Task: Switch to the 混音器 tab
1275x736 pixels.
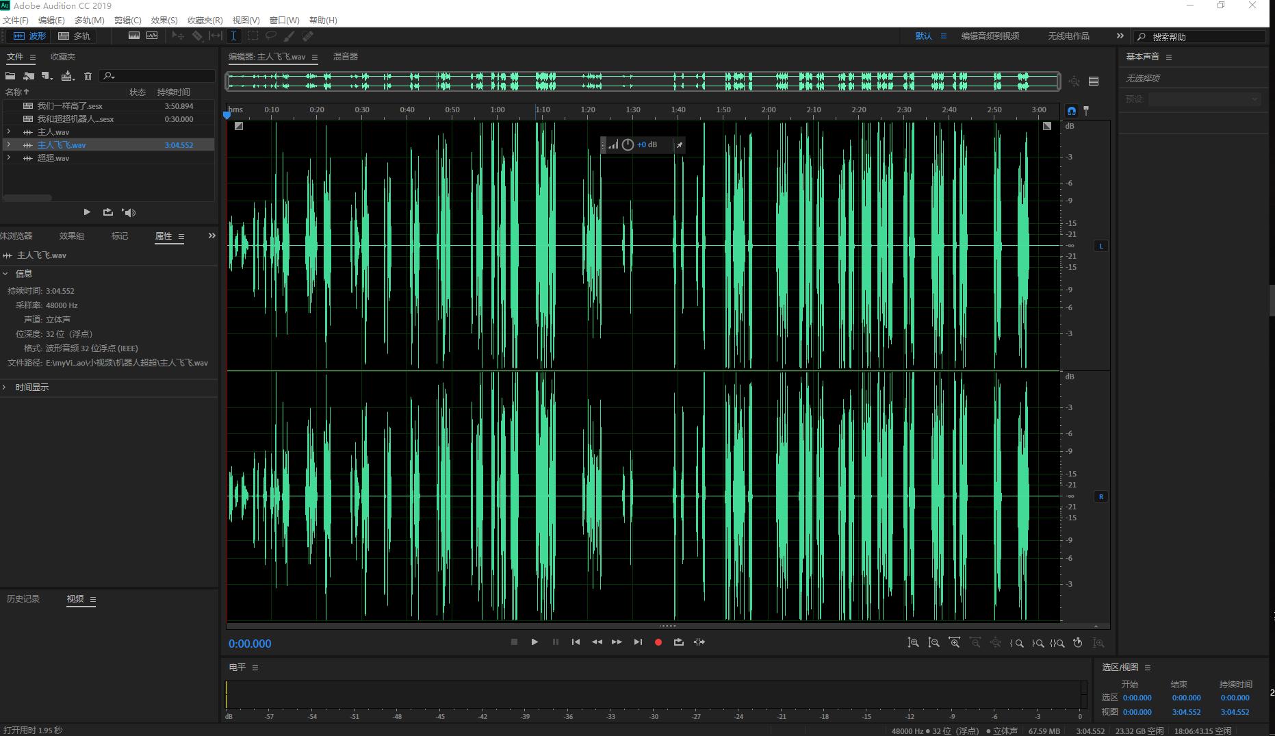Action: [346, 57]
